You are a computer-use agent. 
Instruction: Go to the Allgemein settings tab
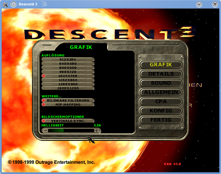pyautogui.click(x=161, y=92)
